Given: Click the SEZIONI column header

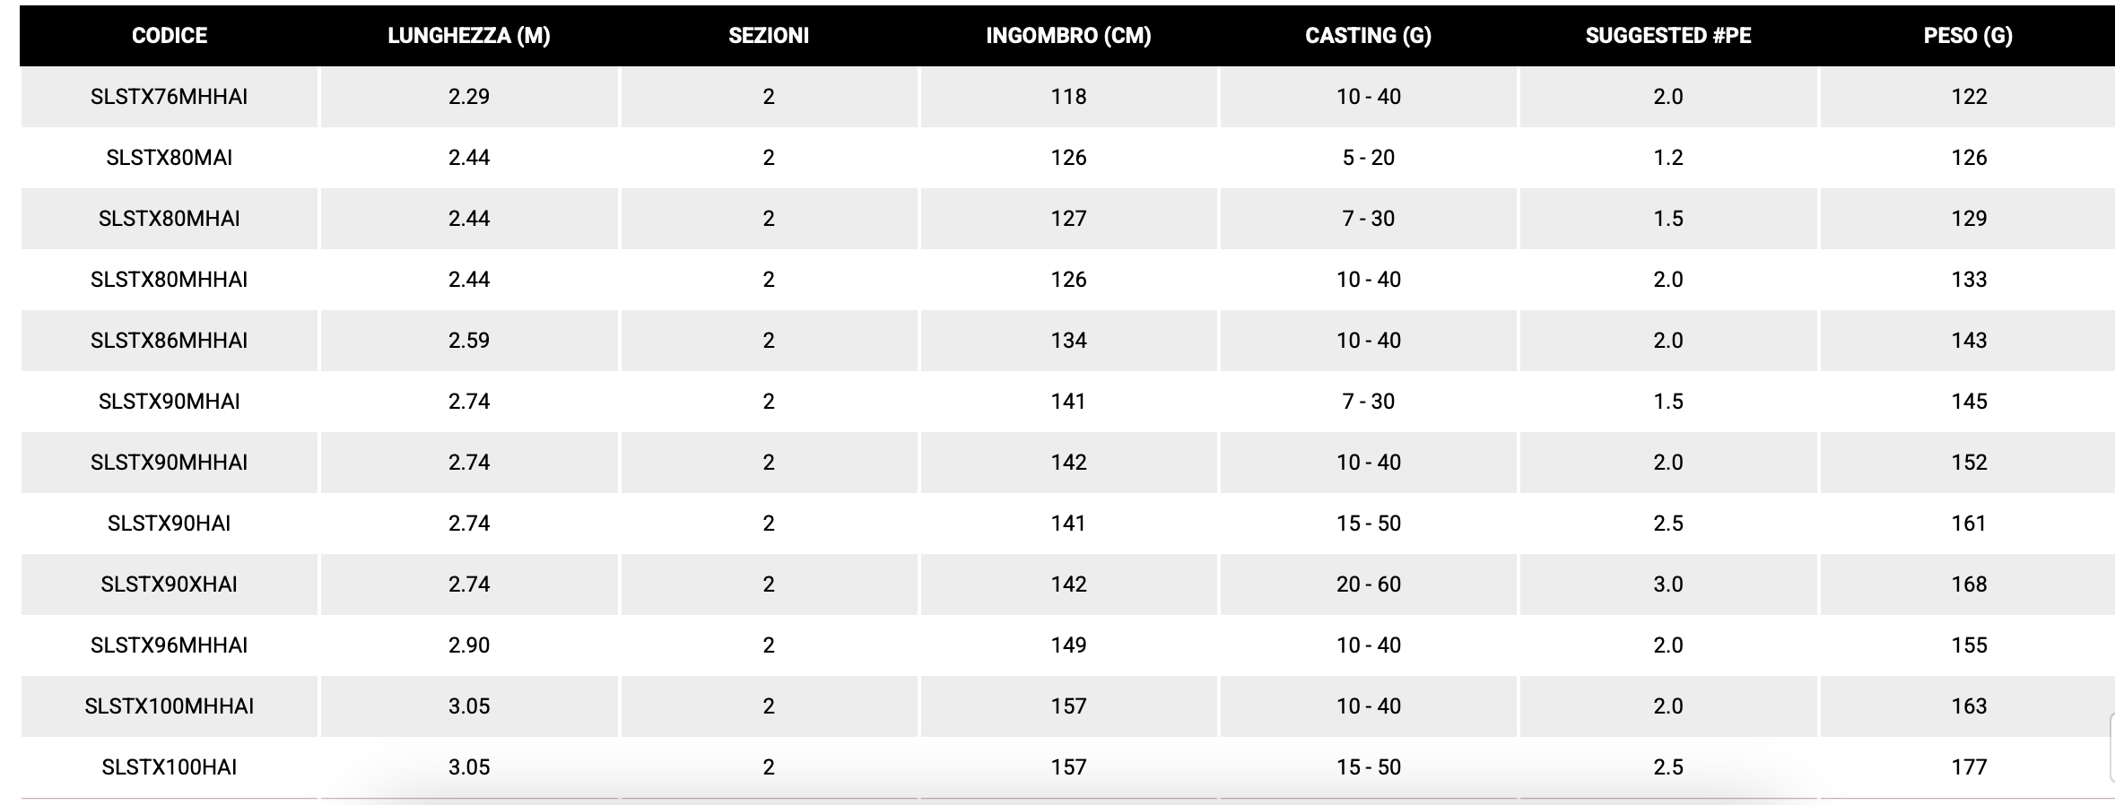Looking at the screenshot, I should pos(769,36).
